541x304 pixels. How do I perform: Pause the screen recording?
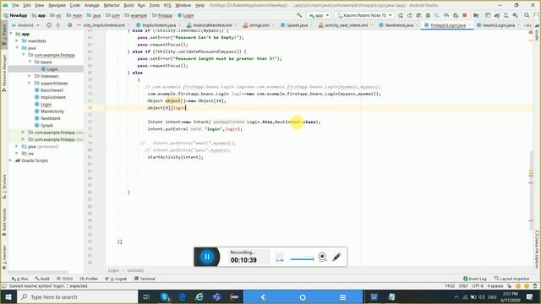[206, 257]
